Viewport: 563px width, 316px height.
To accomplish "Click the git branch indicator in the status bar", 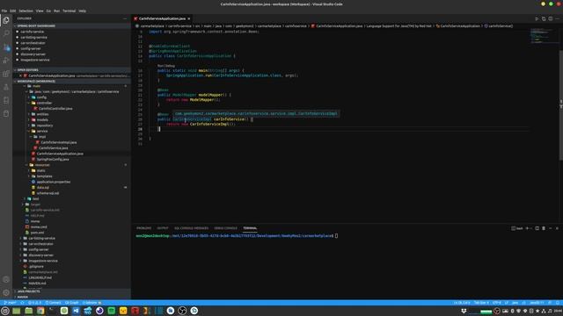I will [10, 303].
